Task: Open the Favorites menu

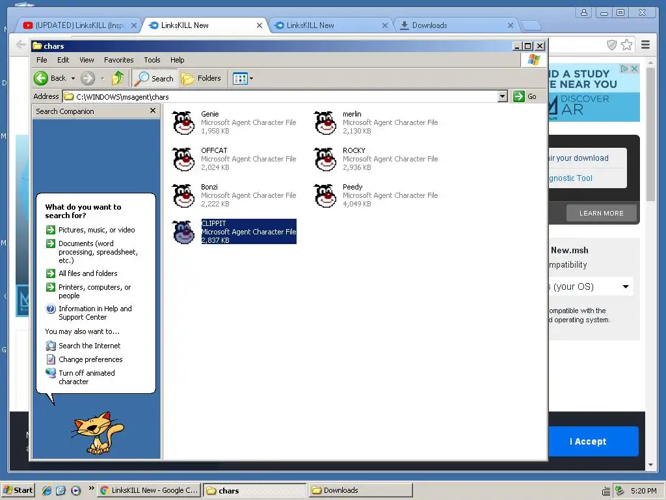Action: click(x=118, y=60)
